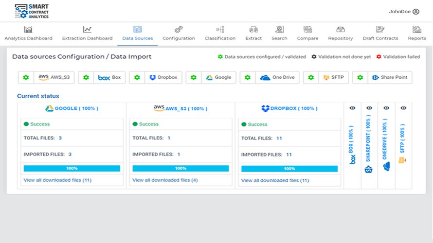Click the Compare documents icon
The width and height of the screenshot is (433, 243).
307,30
